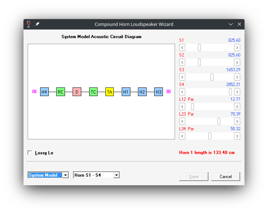Click the L12 value 12.77
This screenshot has height=213, width=268.
(235, 99)
